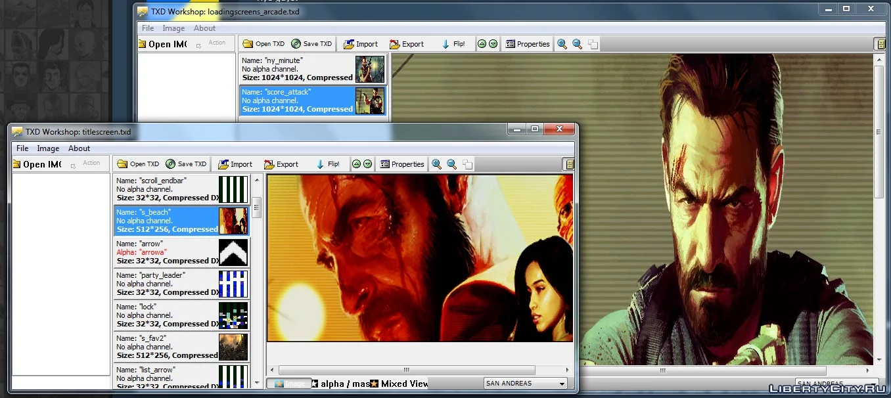Click the texture list scrollbar up arrow, titlescreen

(x=257, y=179)
